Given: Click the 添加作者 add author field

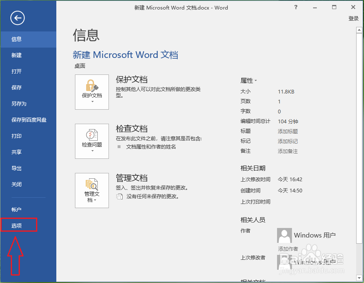Looking at the screenshot, I should (x=288, y=249).
